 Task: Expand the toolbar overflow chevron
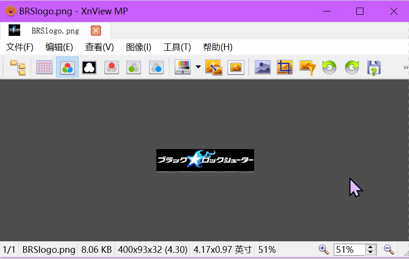pyautogui.click(x=406, y=67)
